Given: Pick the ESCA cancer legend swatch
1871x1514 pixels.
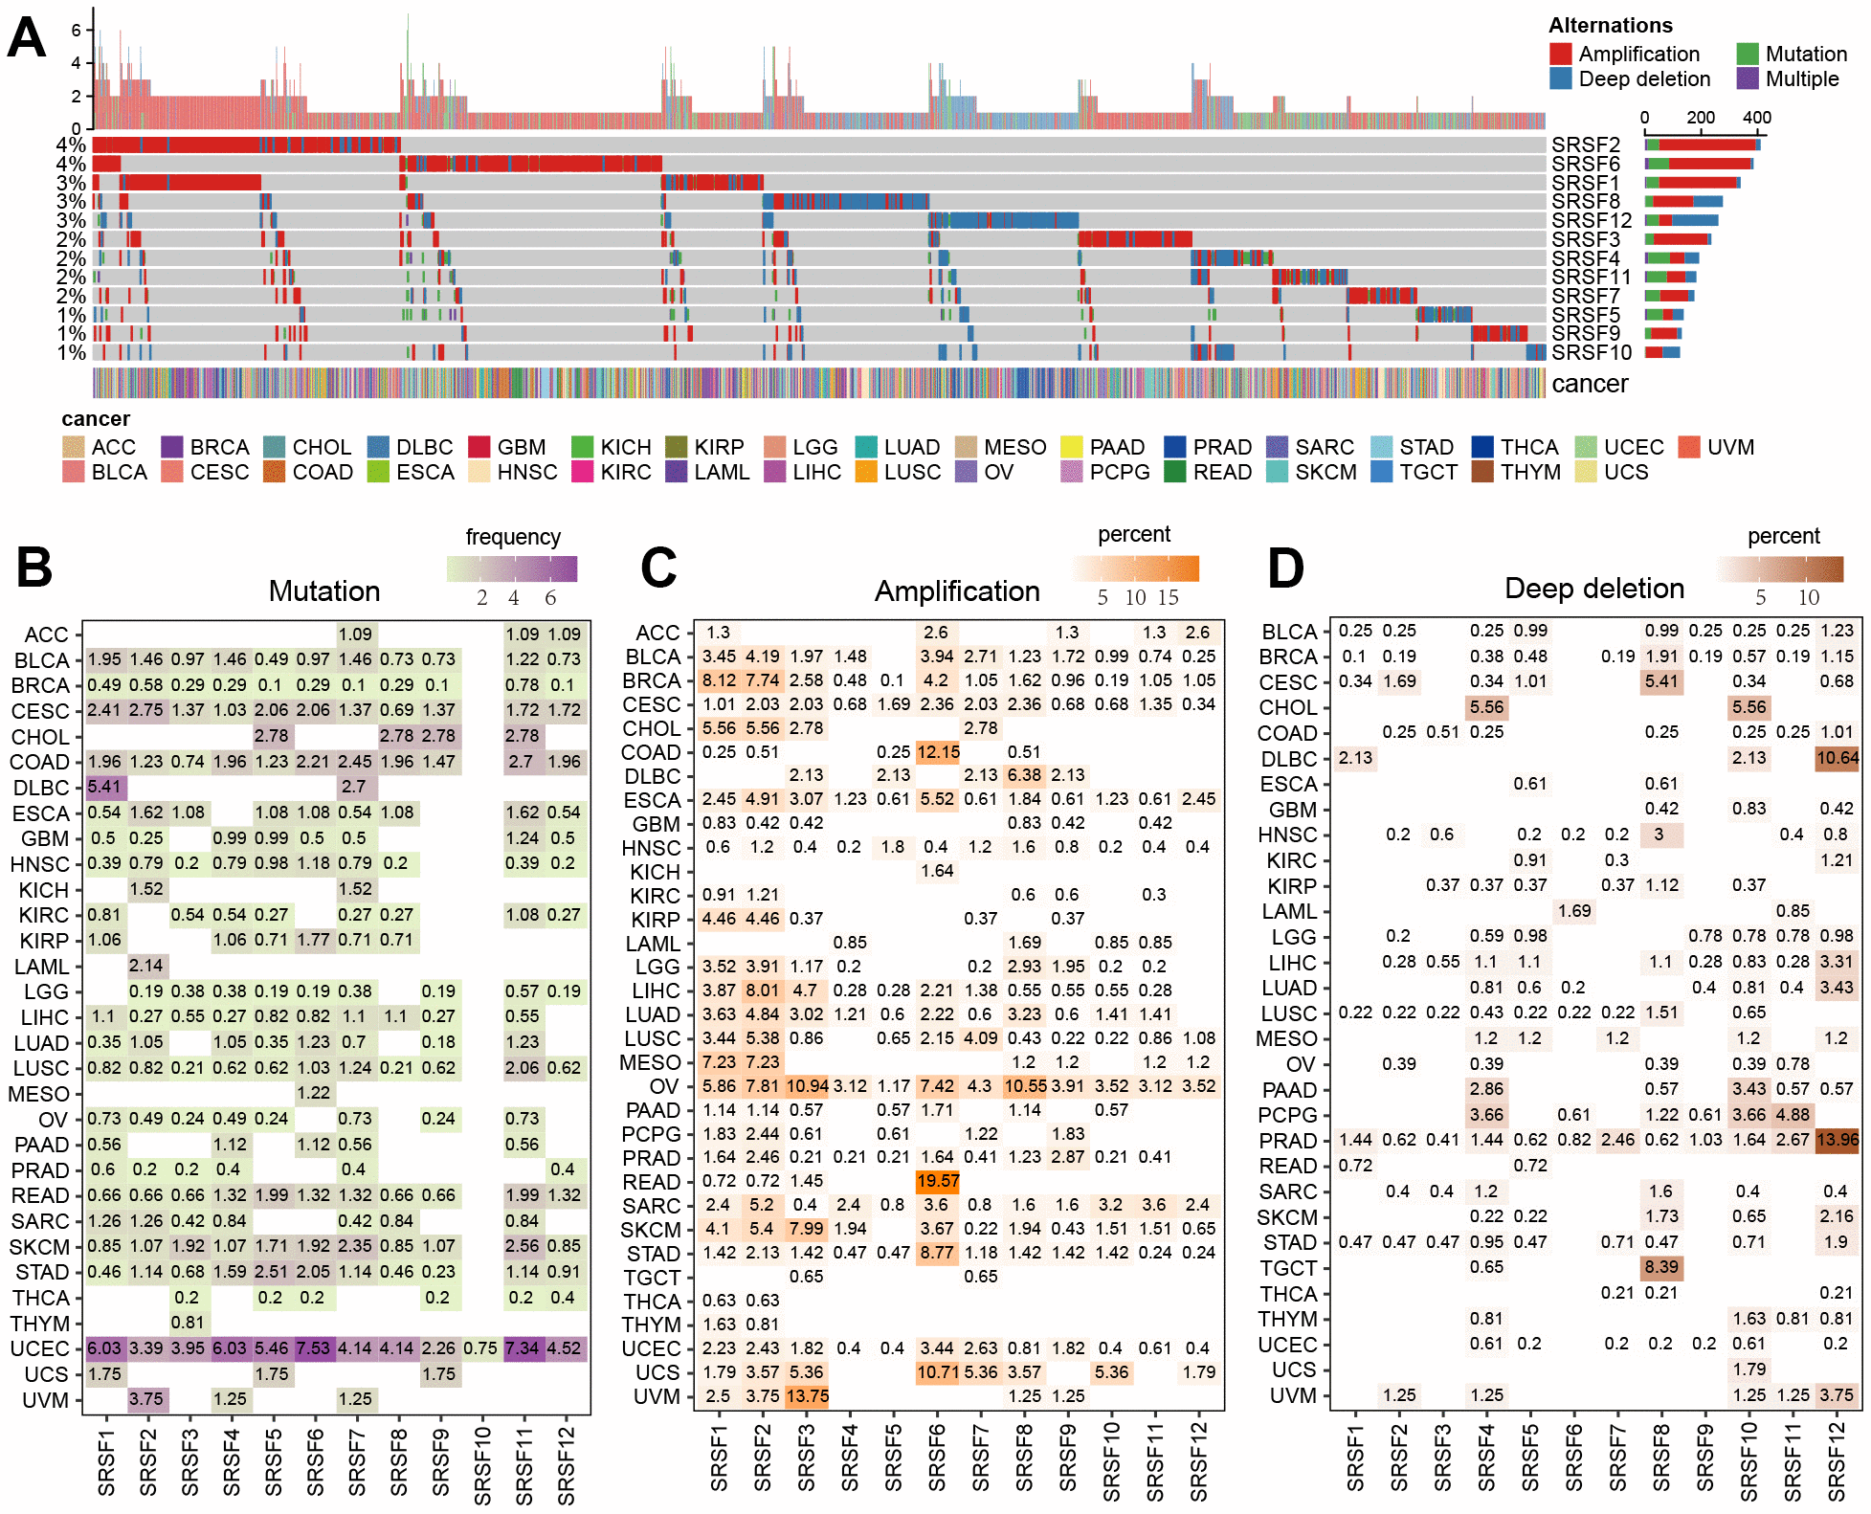Looking at the screenshot, I should click(x=379, y=472).
